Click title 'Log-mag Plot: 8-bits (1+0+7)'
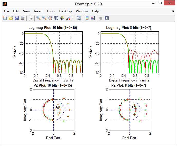The width and height of the screenshot is (177, 146). (x=129, y=28)
